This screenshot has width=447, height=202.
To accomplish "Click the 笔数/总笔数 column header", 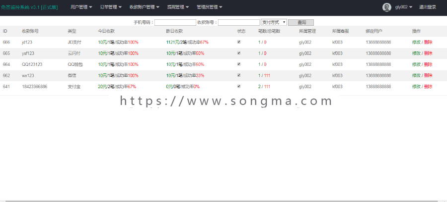I will [269, 31].
